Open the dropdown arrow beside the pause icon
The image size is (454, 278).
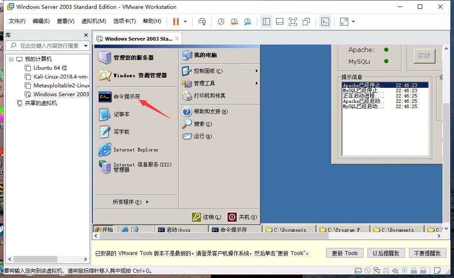[x=185, y=22]
